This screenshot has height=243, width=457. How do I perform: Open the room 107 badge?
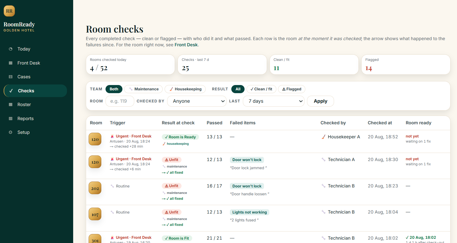[x=95, y=214]
